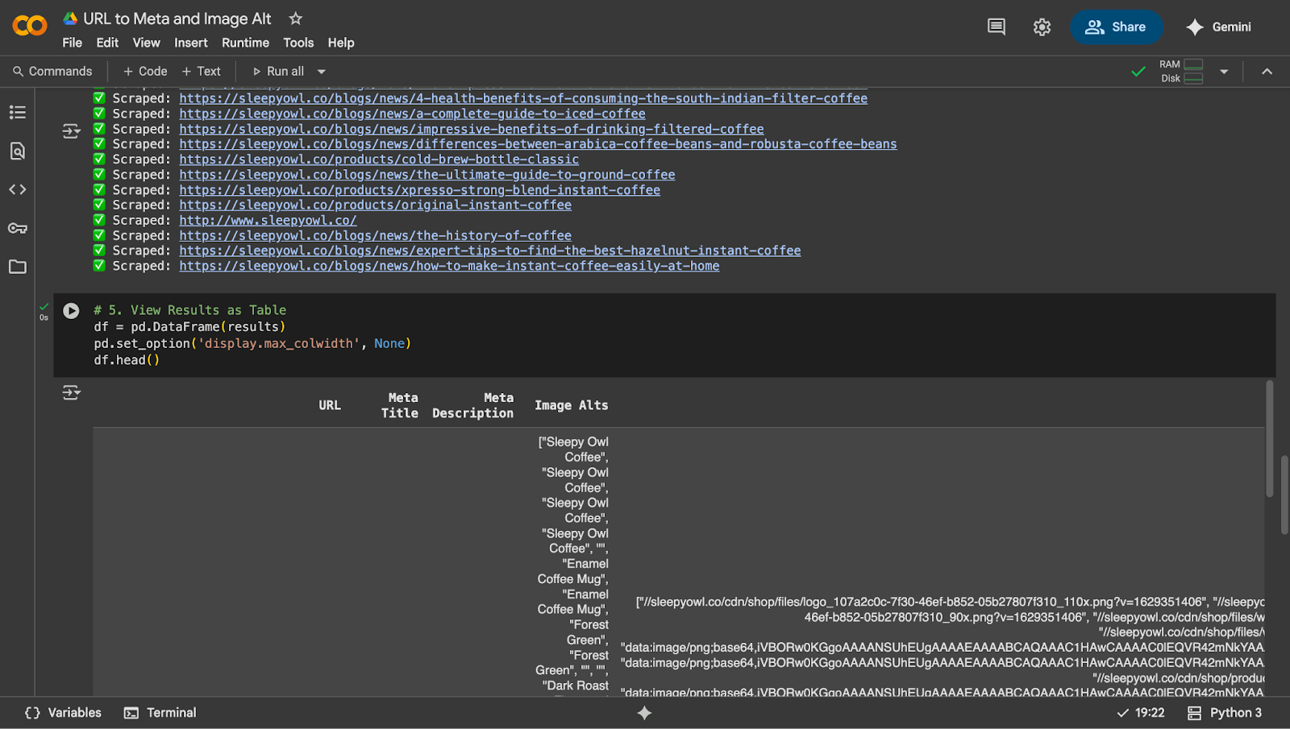Open the-history-of-coffee link
Screen dimensions: 1290x729
click(x=375, y=235)
